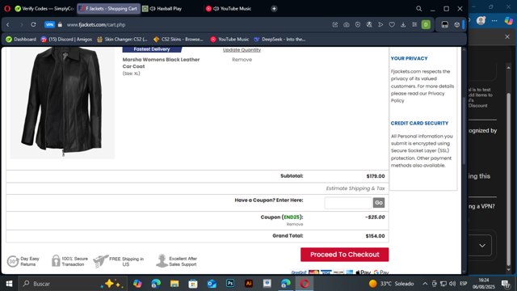Close the right side panel

pos(507,36)
